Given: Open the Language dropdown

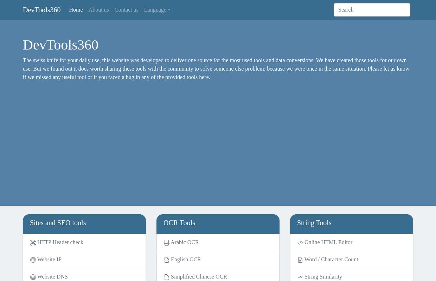Looking at the screenshot, I should (157, 10).
